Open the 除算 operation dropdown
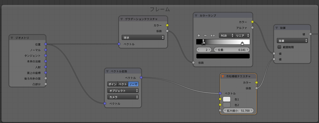The height and width of the screenshot is (123, 319). pos(292,41)
